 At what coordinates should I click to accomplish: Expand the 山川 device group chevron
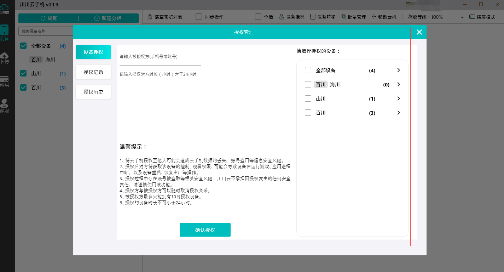tap(399, 98)
